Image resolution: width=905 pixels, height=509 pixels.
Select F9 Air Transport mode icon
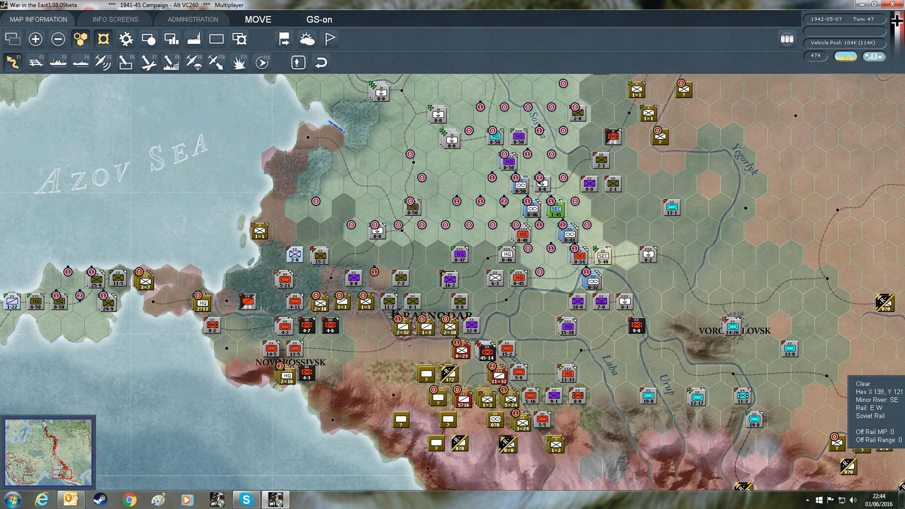pyautogui.click(x=194, y=62)
